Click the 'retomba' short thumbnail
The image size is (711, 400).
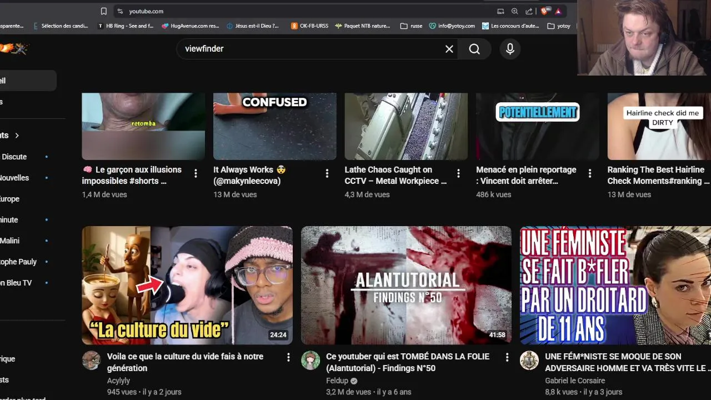pos(143,126)
